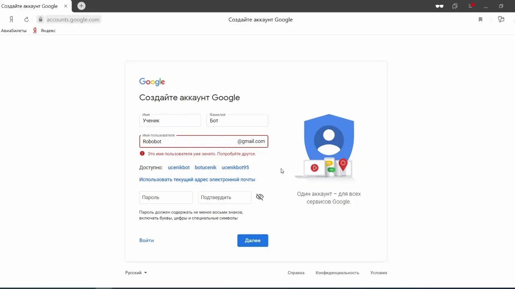
Task: Click 'Это имя пользователя уже занято' error text
Action: coord(202,154)
